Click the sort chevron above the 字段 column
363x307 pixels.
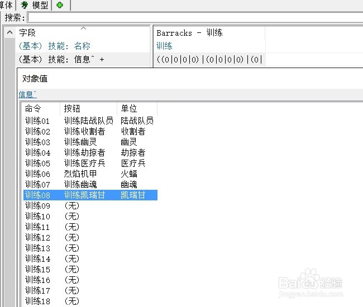pos(84,28)
